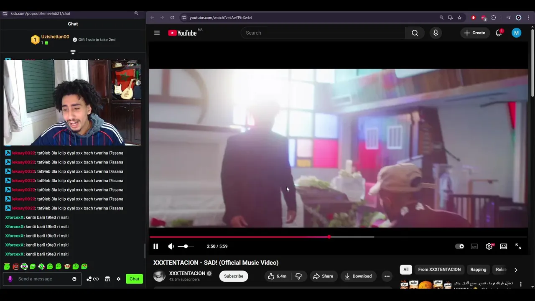The width and height of the screenshot is (535, 301).
Task: Adjust the volume slider
Action: 186,246
